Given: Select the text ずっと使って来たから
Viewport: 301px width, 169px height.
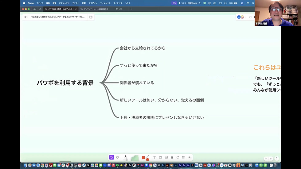Looking at the screenshot, I should 139,65.
